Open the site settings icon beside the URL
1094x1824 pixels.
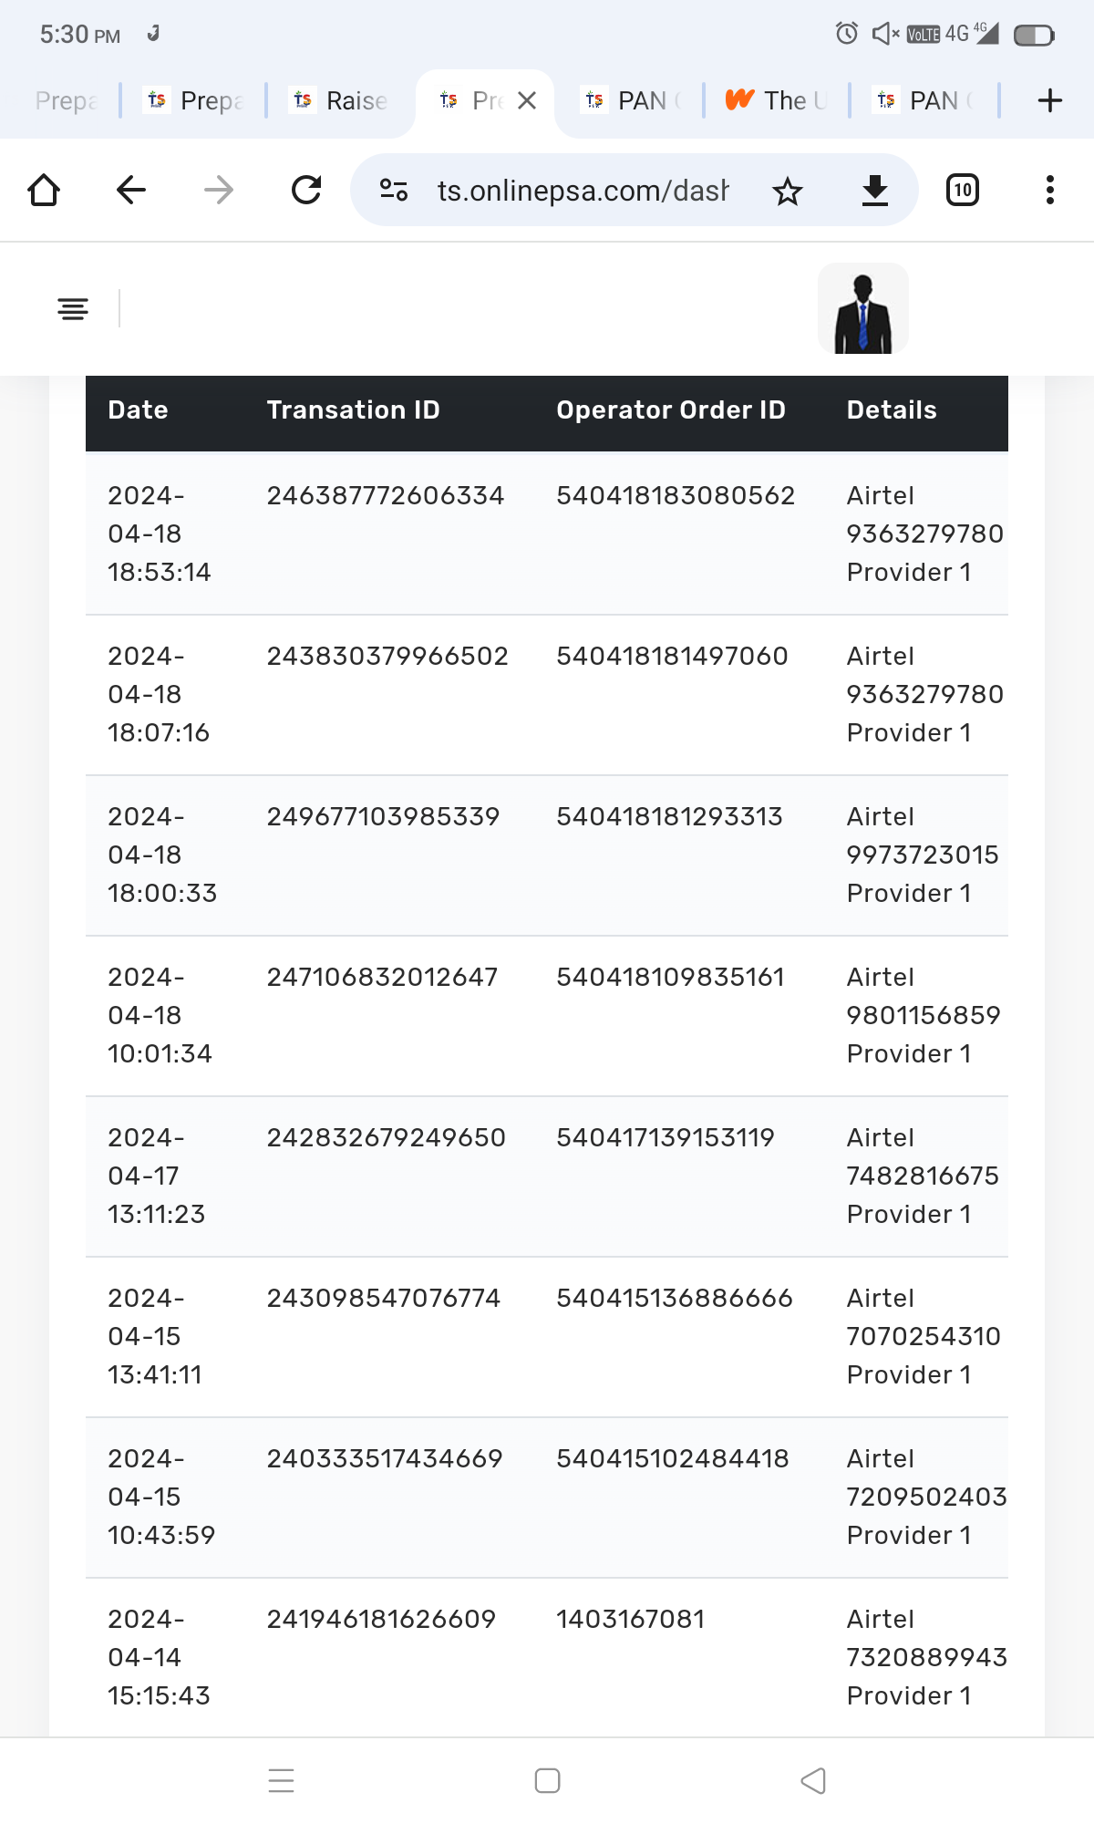394,190
